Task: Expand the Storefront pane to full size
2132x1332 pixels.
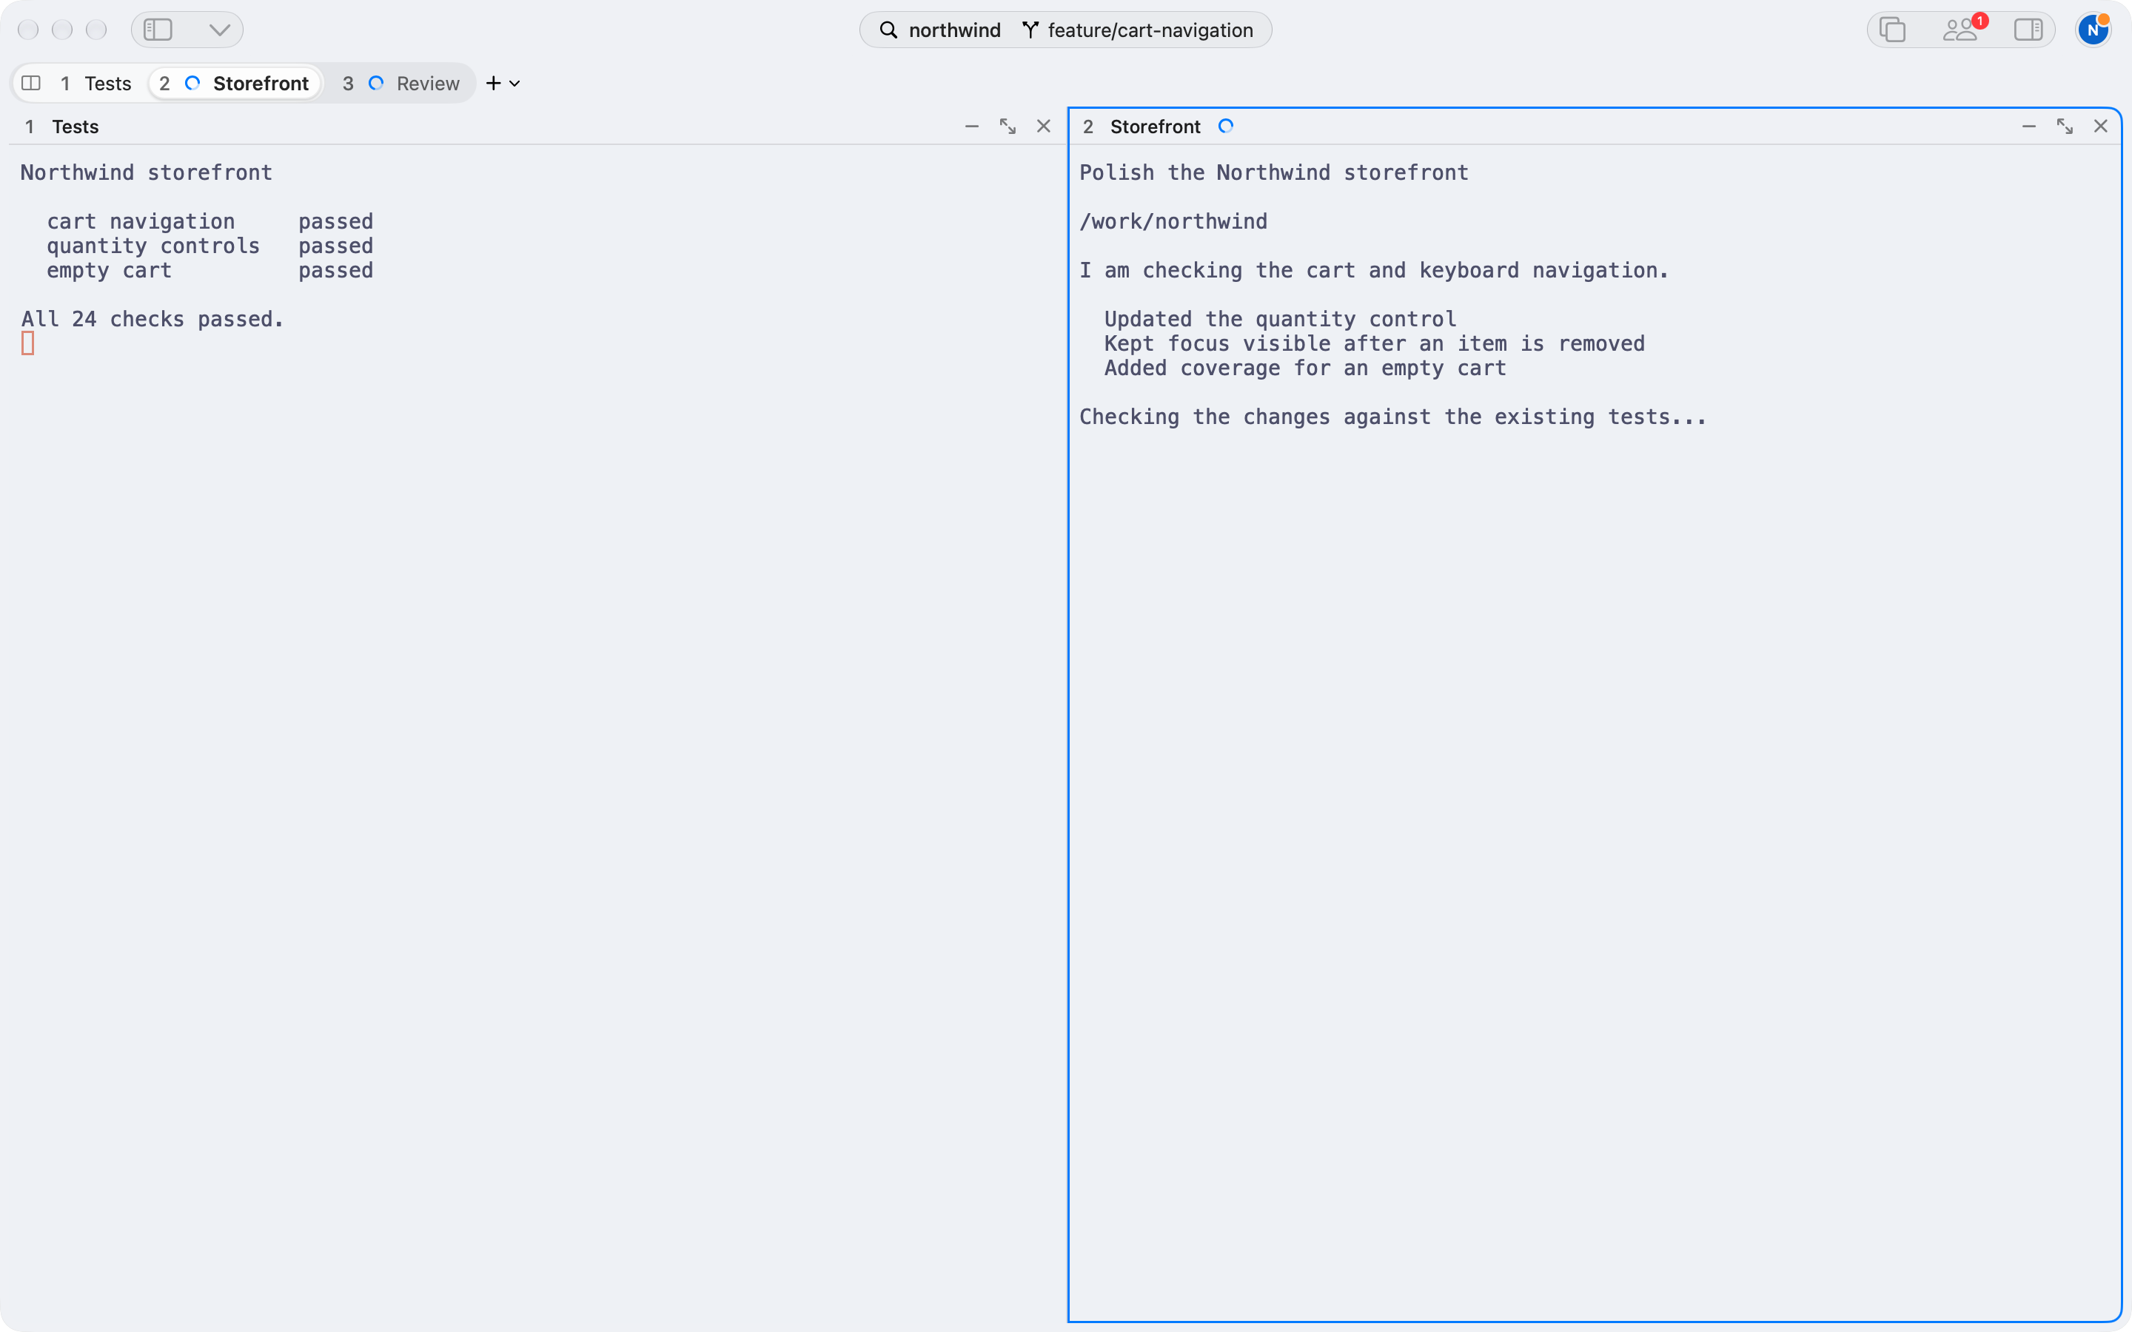Action: (2065, 126)
